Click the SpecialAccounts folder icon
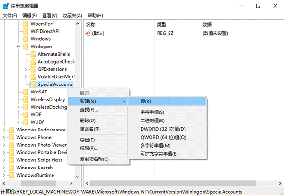The width and height of the screenshot is (284, 196). (x=33, y=84)
